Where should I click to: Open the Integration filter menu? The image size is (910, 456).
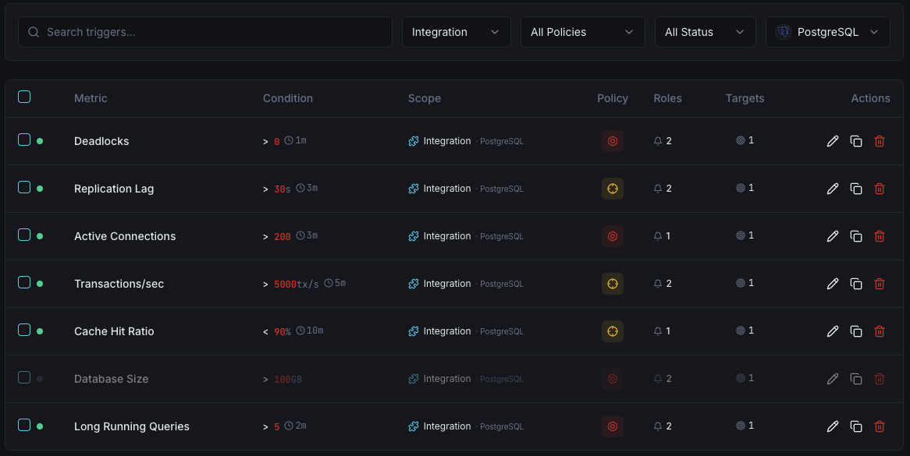(x=456, y=32)
